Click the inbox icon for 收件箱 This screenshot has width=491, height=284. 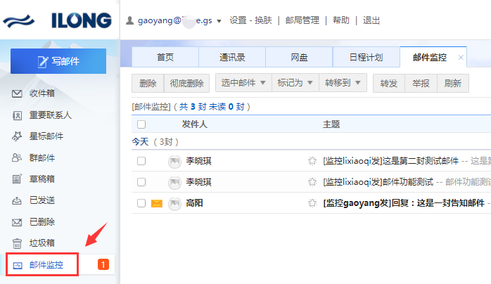coord(18,93)
